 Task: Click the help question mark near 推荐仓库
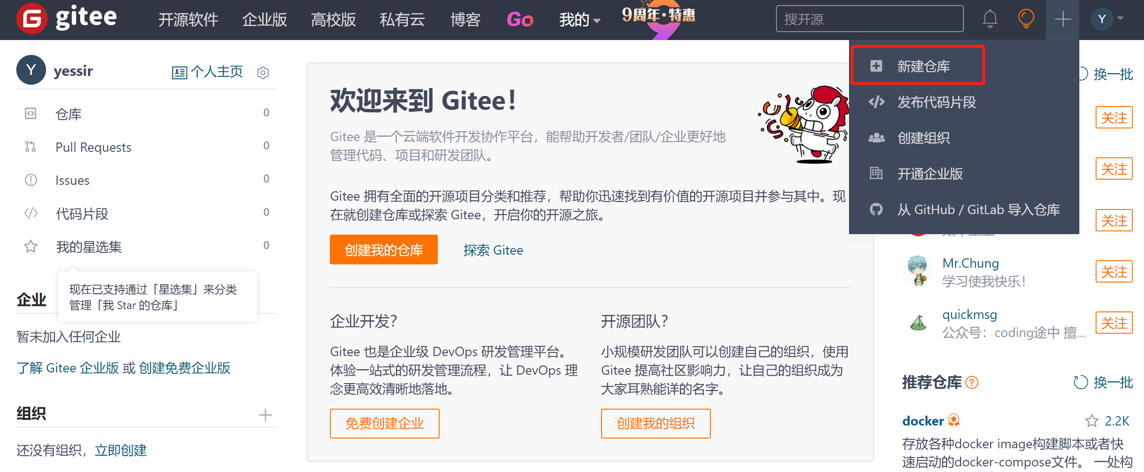971,383
